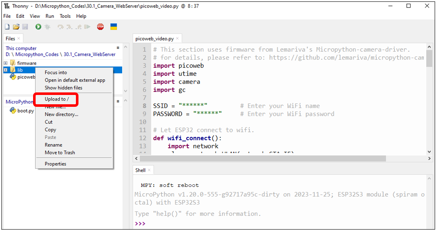Click the Open file folder icon
The image size is (436, 231).
click(x=16, y=27)
